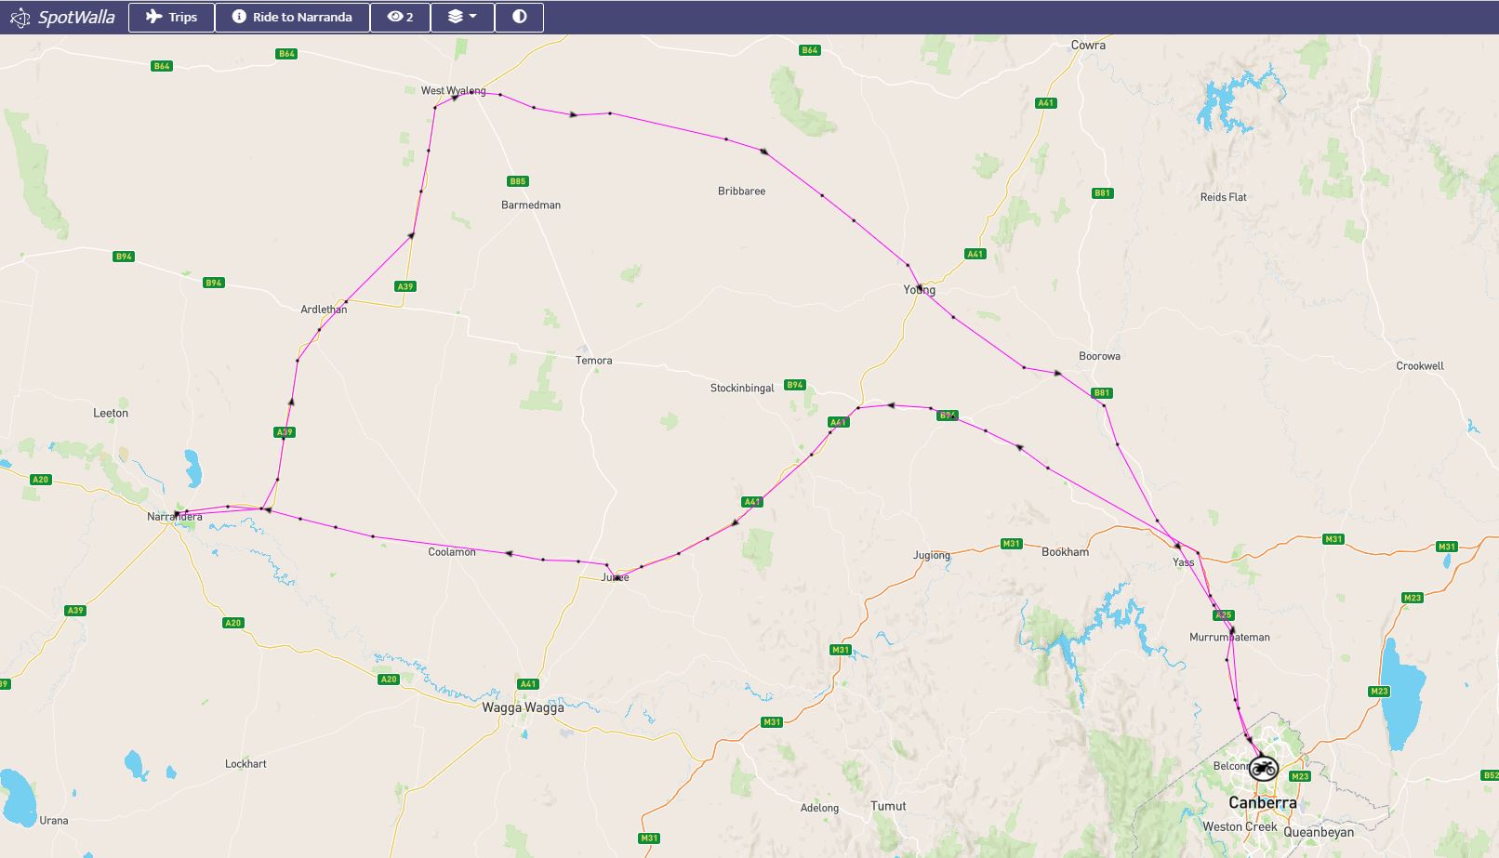
Task: Click the track point at Murrumbateman
Action: [1232, 630]
